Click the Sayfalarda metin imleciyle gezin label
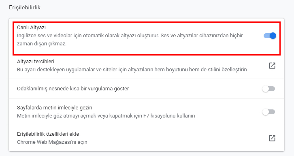The height and width of the screenshot is (156, 294). (x=55, y=108)
